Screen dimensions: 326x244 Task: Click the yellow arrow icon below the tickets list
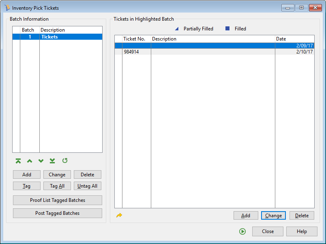pos(119,216)
